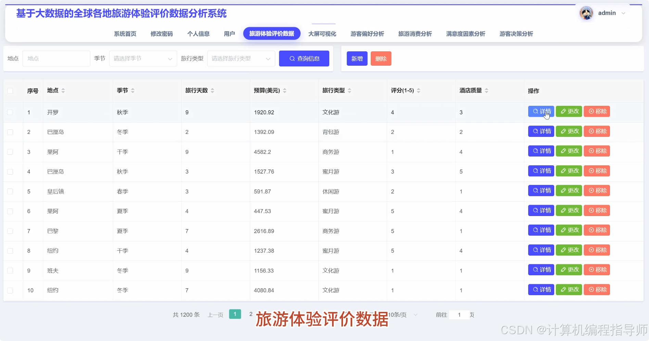Sort the 地点 column with its sort arrows
The width and height of the screenshot is (649, 341).
[x=64, y=90]
